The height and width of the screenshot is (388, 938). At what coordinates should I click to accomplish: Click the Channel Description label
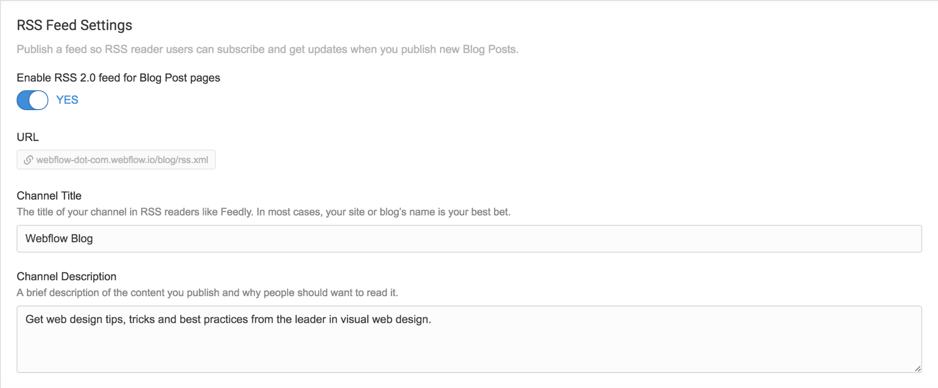pos(67,276)
